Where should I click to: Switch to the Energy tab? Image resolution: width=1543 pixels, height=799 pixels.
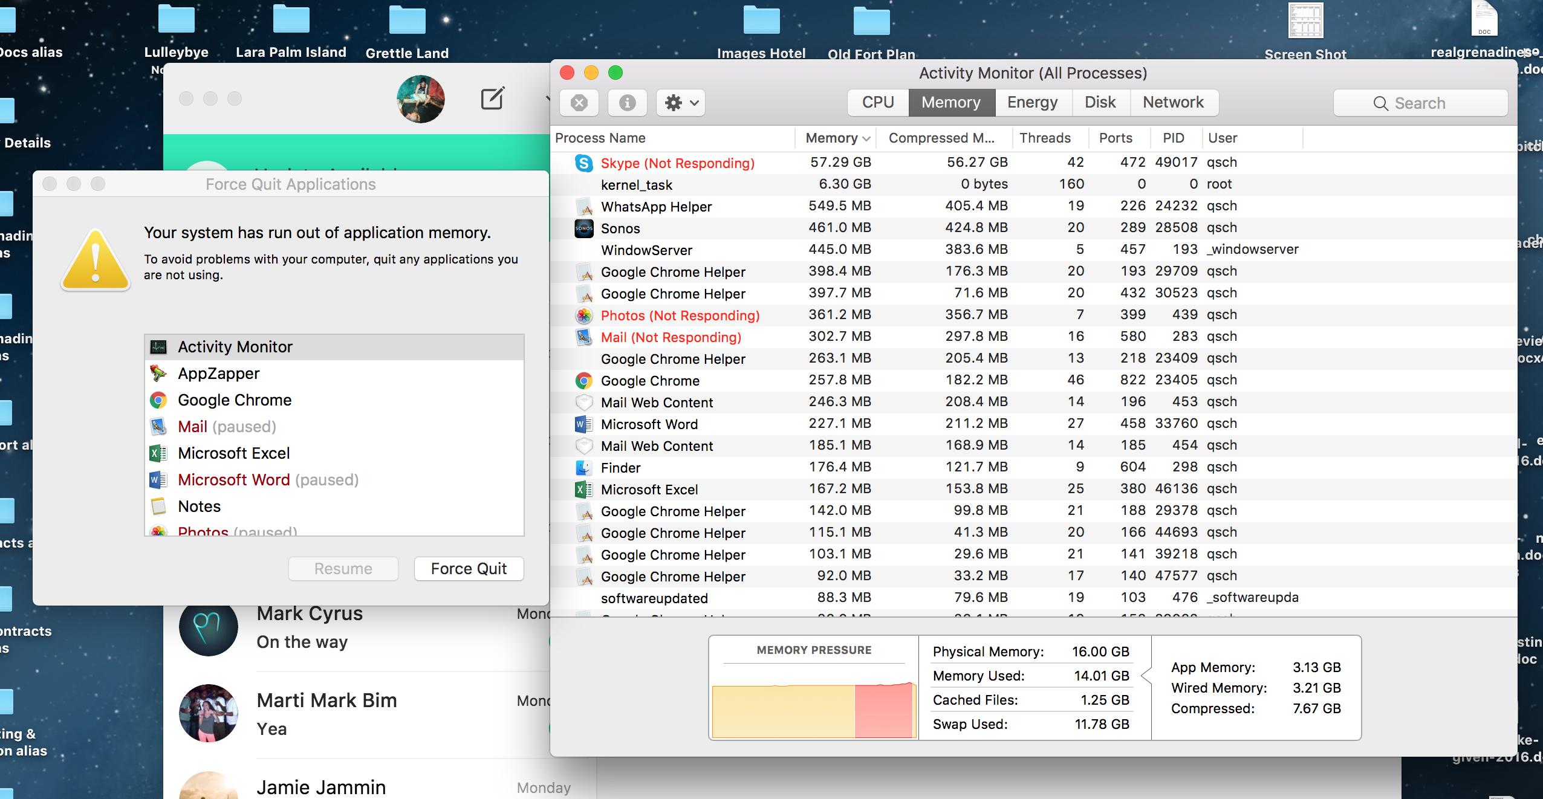(1033, 103)
